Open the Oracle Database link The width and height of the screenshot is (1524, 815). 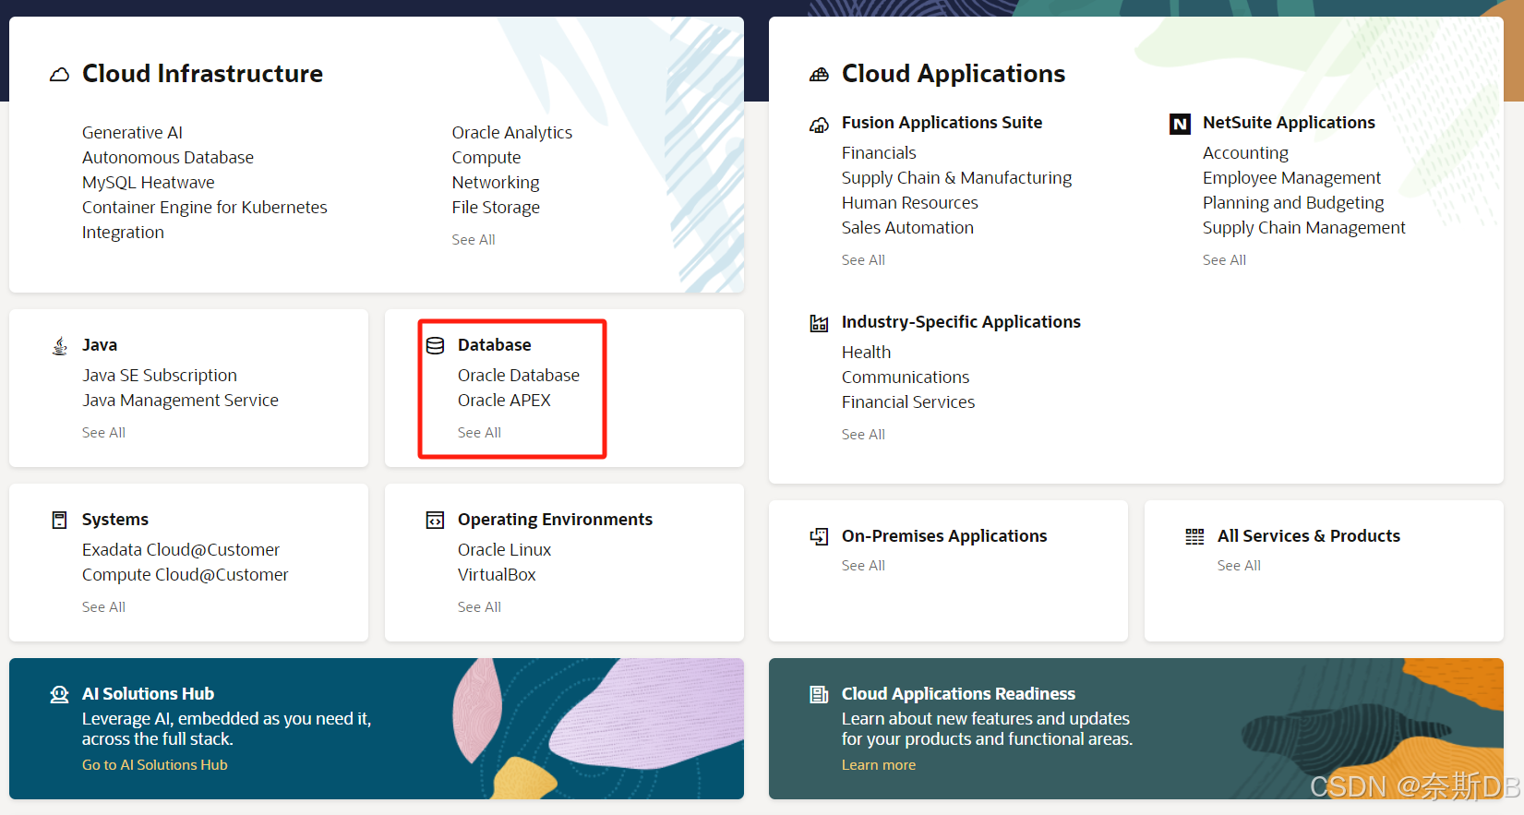pyautogui.click(x=519, y=376)
